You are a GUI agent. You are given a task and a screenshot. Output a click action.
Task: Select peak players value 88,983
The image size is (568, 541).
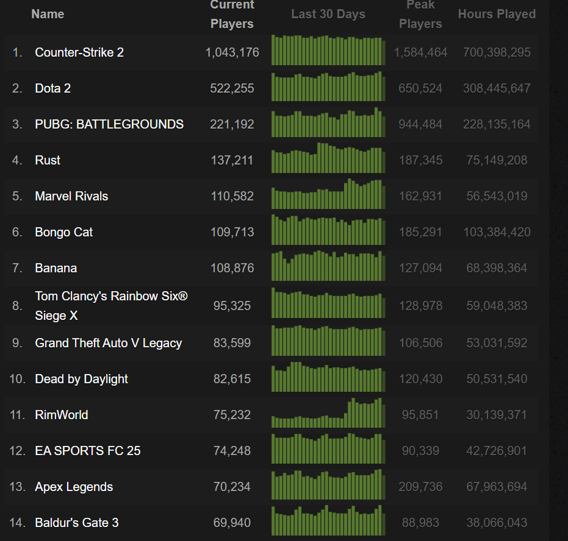[x=420, y=523]
